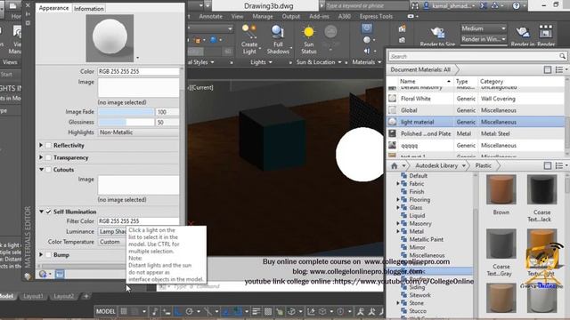Open the Lights panel title
Screen dimensions: 570x320
(261, 62)
